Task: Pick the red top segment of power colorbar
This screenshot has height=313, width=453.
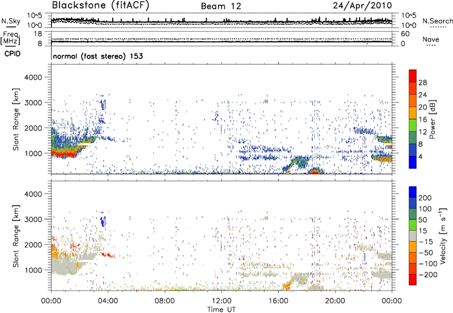Action: click(x=413, y=76)
